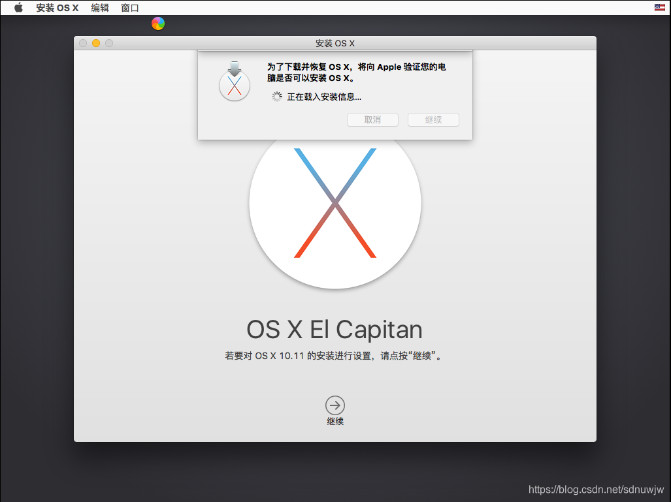The height and width of the screenshot is (502, 671).
Task: Click the large El Capitan X logo
Action: click(x=335, y=203)
